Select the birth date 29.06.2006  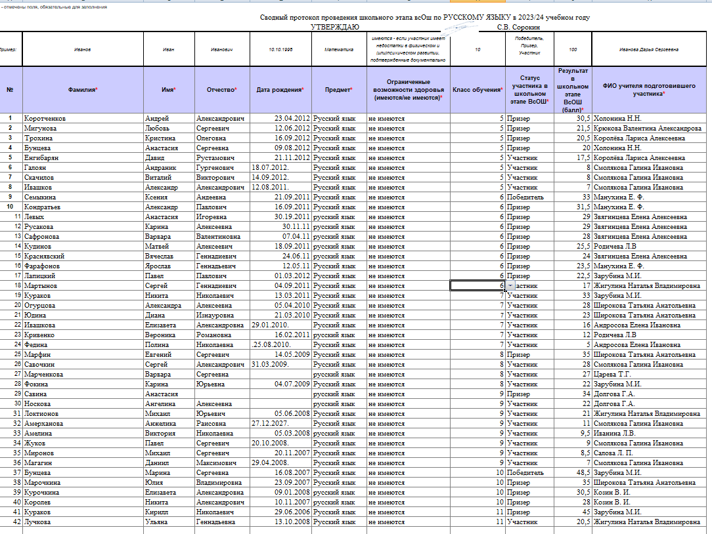[x=292, y=512]
